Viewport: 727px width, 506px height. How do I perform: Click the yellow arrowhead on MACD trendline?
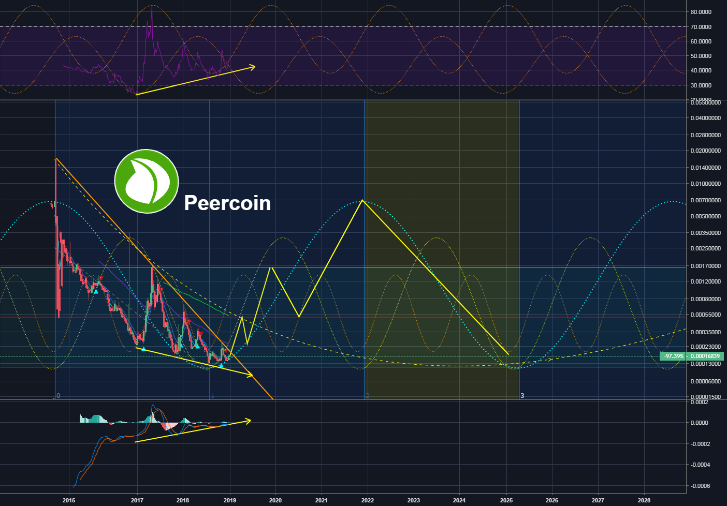(248, 421)
